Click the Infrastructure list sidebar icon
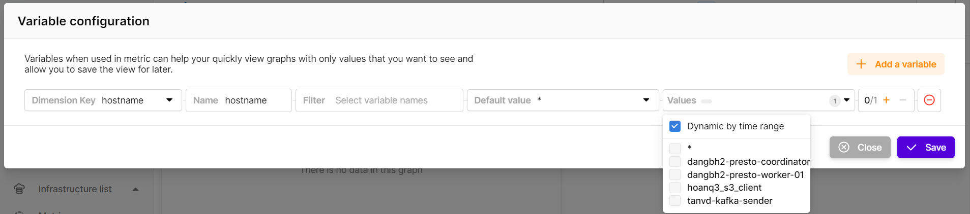The width and height of the screenshot is (970, 214). click(19, 189)
